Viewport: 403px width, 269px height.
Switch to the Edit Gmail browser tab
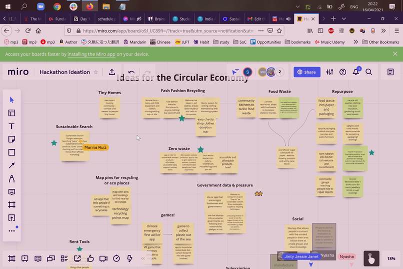(256, 19)
